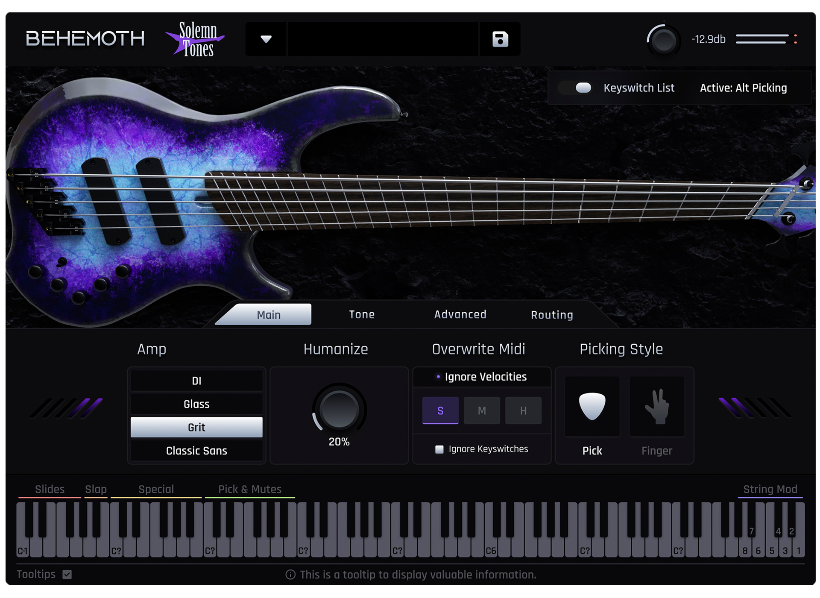Toggle Ignore Velocities option

click(x=481, y=377)
